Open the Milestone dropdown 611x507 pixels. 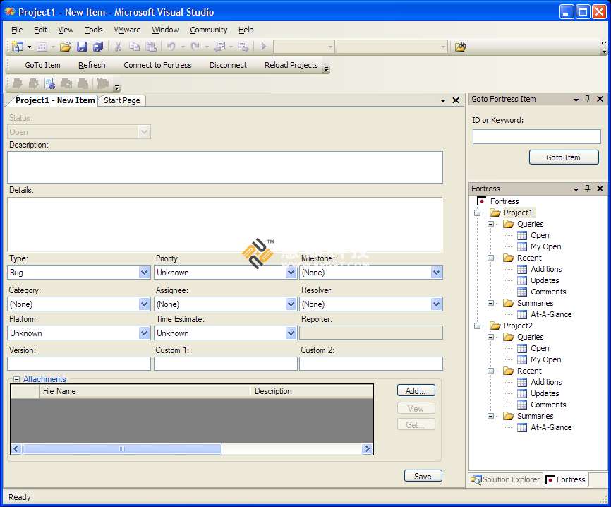tap(437, 273)
